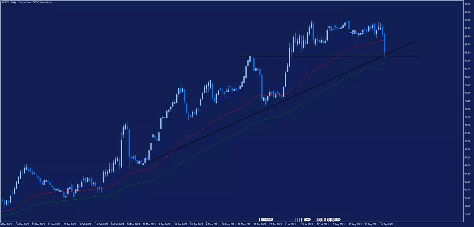This screenshot has width=474, height=227.
Task: Click the 58.90 price label
Action: [468, 206]
